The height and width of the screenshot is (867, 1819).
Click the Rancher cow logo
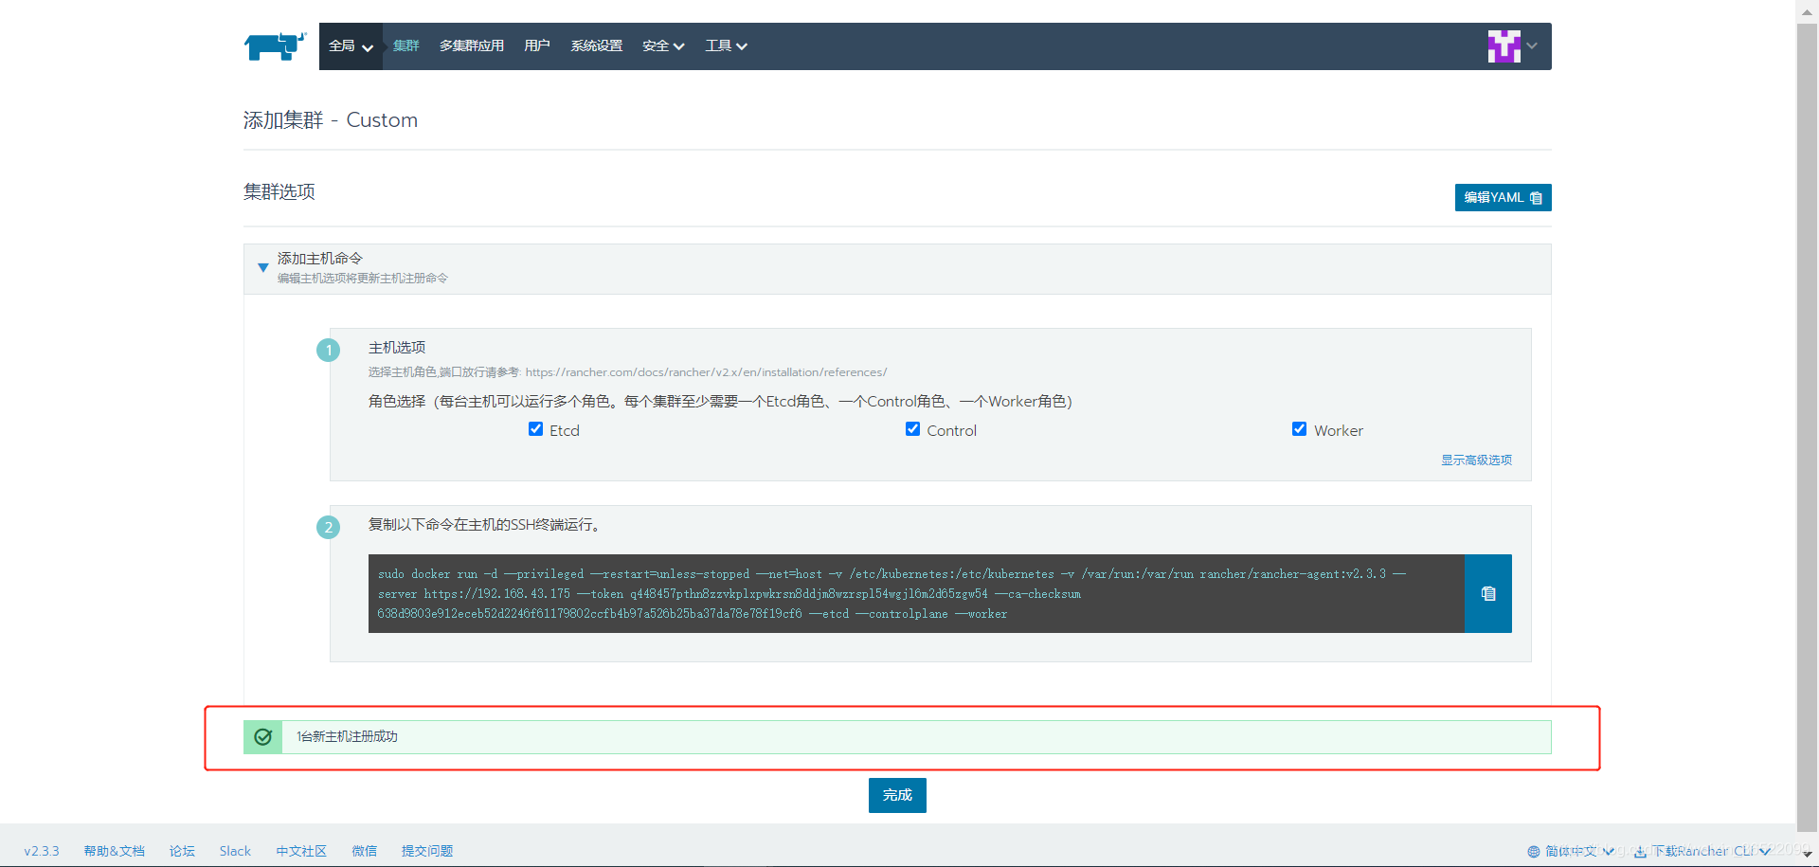(x=275, y=45)
